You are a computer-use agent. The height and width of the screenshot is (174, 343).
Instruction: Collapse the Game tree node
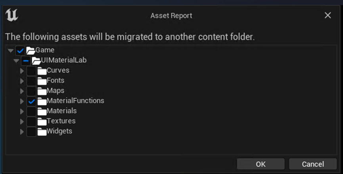point(10,51)
